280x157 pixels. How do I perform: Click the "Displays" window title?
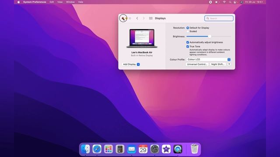[160, 18]
